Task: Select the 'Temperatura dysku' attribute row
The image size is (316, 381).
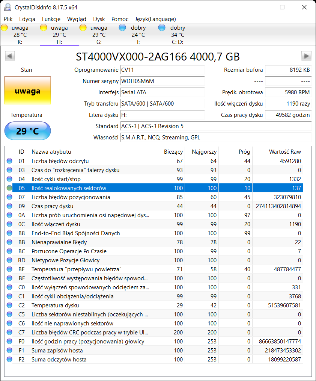Action: 90,305
